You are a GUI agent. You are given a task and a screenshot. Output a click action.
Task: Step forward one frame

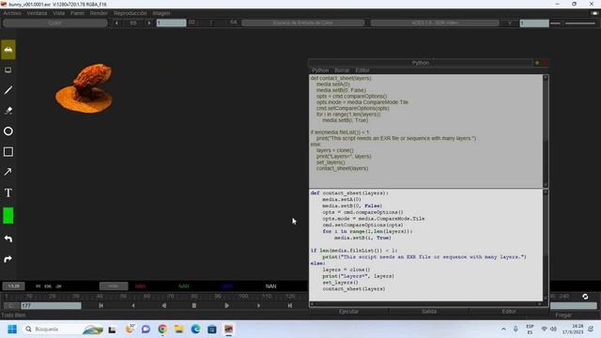tap(259, 305)
